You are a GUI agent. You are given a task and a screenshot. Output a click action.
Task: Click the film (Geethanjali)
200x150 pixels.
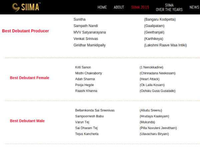point(154,32)
